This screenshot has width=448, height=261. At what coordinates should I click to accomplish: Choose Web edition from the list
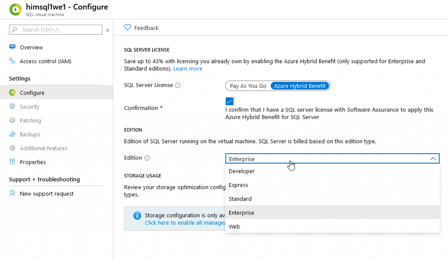(x=332, y=226)
